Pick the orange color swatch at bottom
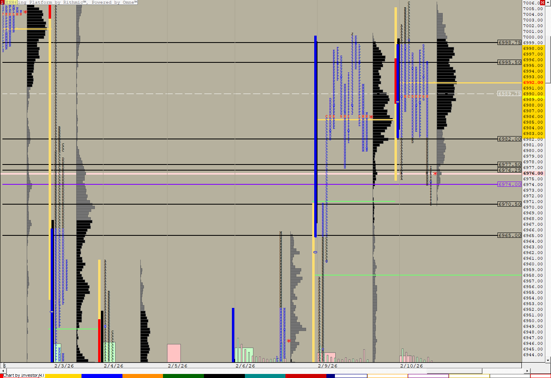The height and width of the screenshot is (378, 551). point(142,376)
